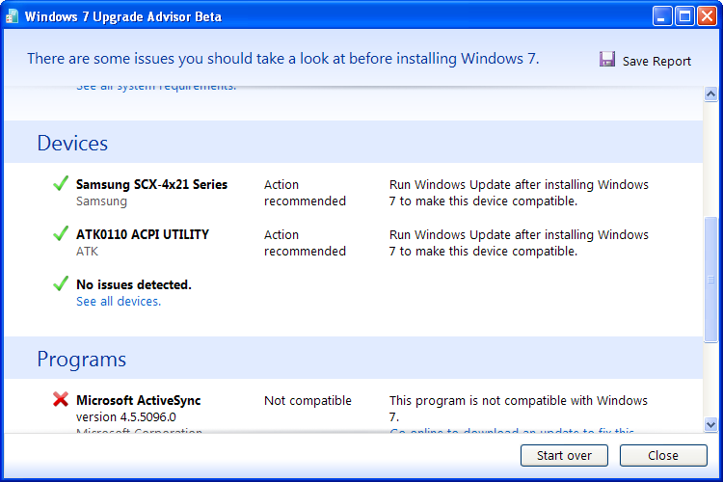Screen dimensions: 723x482
Task: Click the Devices section heading
Action: point(72,143)
